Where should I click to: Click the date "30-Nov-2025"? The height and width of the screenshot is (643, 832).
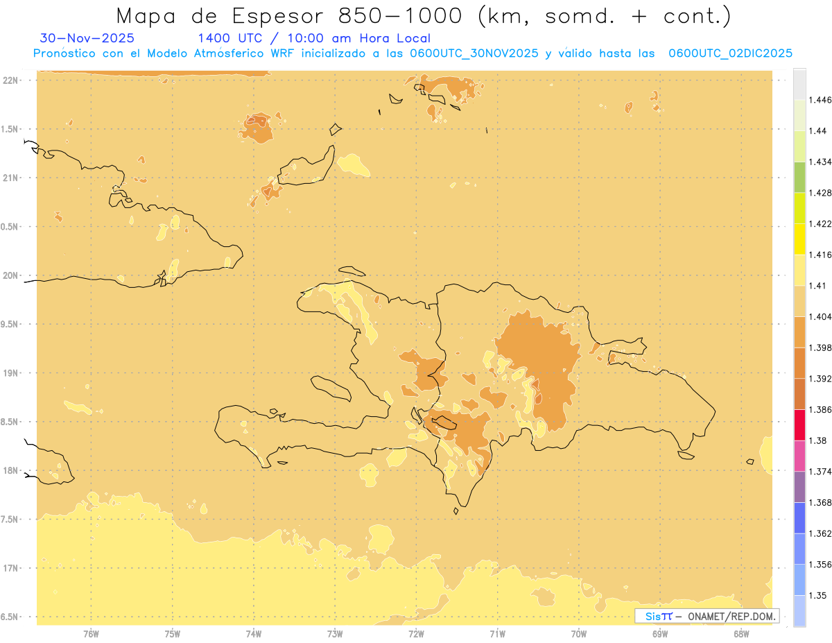point(87,38)
